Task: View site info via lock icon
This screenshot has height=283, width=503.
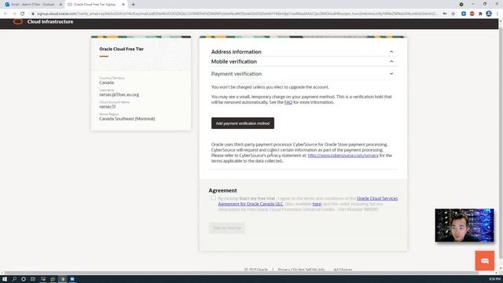Action: [x=33, y=13]
